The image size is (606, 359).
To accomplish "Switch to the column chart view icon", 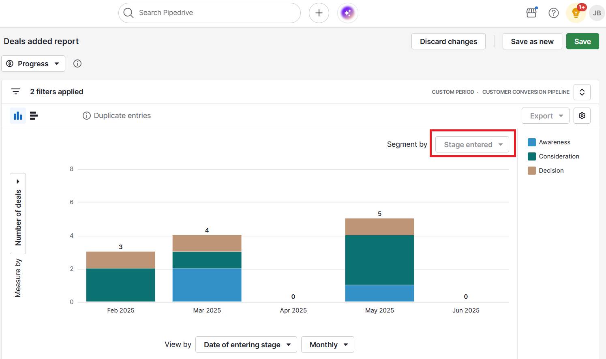I will tap(17, 115).
